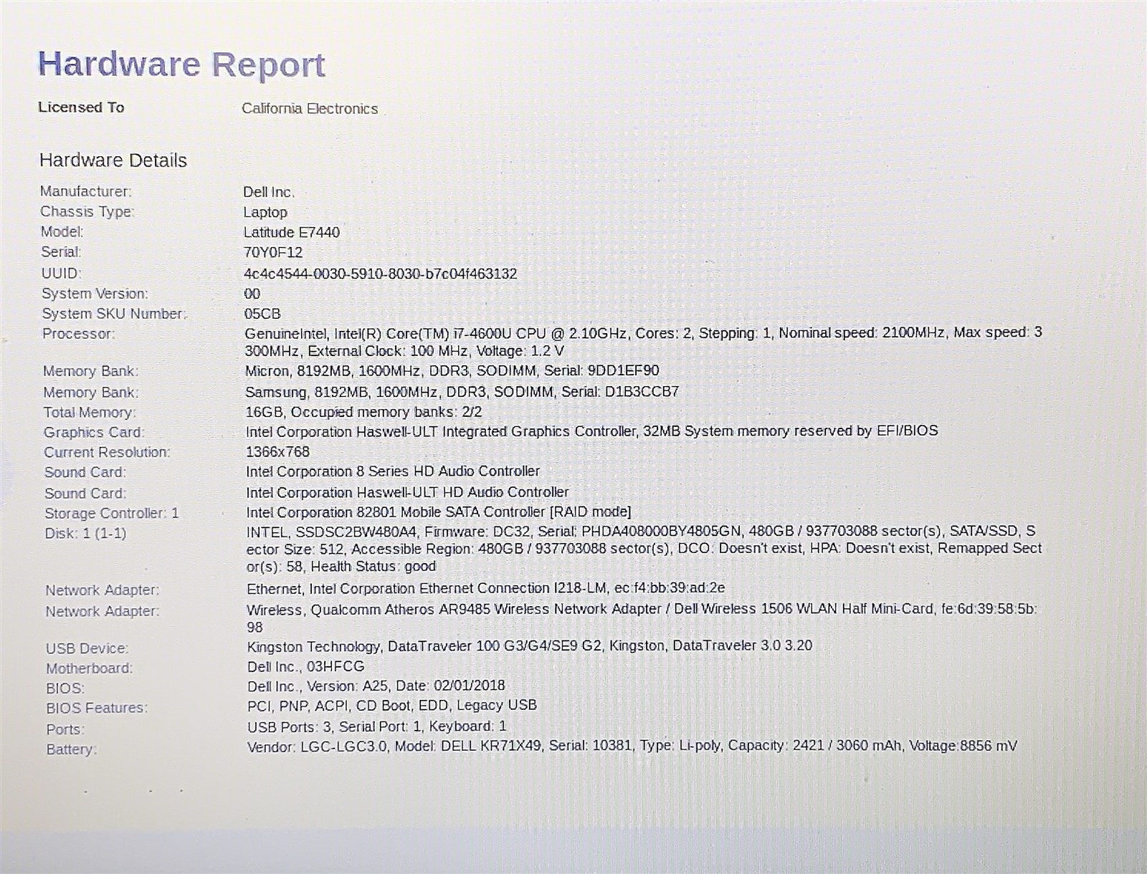This screenshot has height=874, width=1147.
Task: Click the Haswell-ULT HD Audio Controller entry
Action: pyautogui.click(x=407, y=492)
